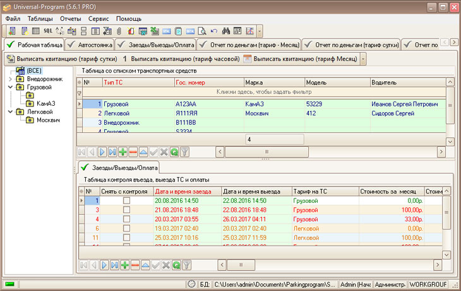461x291 pixels.
Task: Open dropdown arrow beside 'Выписать квитанцию (тариф Месяц)'
Action: pyautogui.click(x=362, y=59)
